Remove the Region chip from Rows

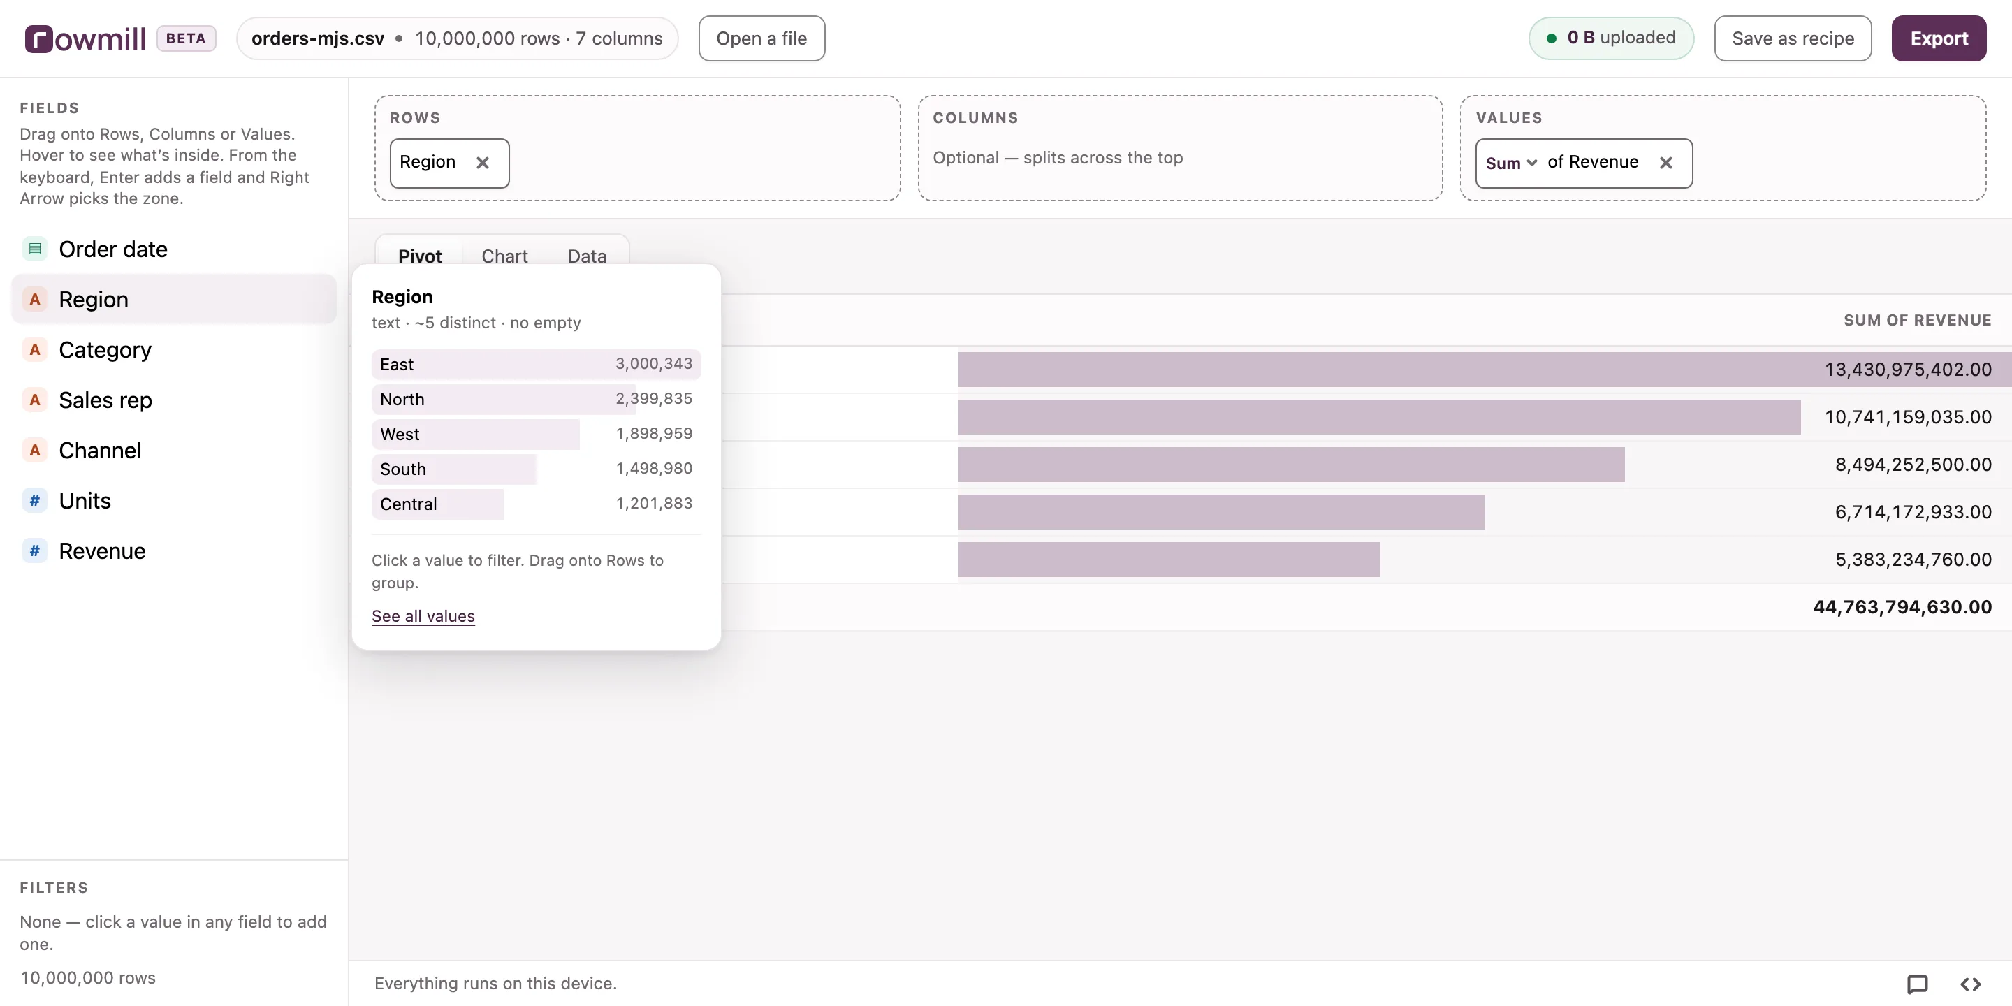[483, 163]
